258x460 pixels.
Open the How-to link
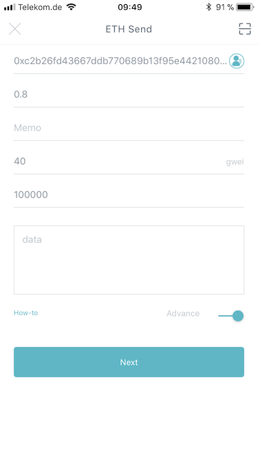click(x=25, y=312)
